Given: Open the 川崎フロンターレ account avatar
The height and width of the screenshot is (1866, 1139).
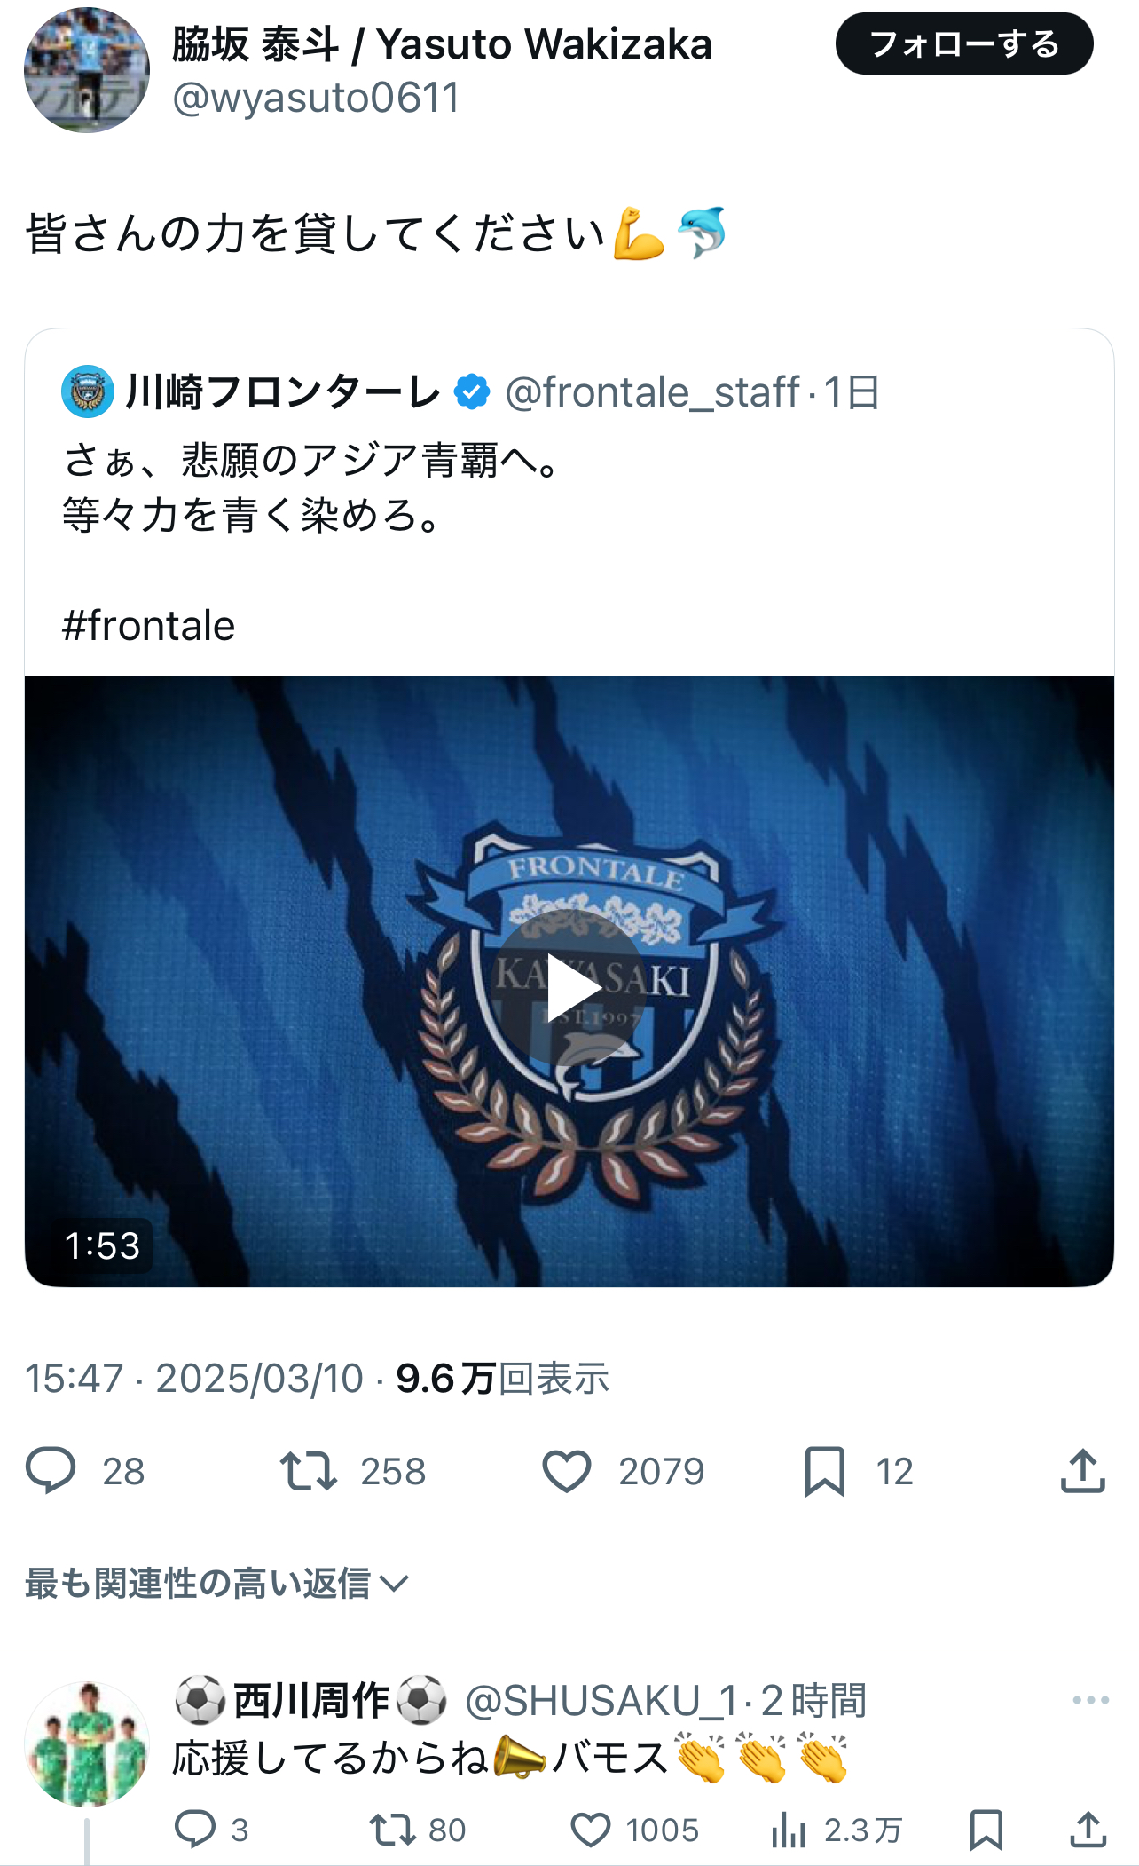Looking at the screenshot, I should point(88,391).
